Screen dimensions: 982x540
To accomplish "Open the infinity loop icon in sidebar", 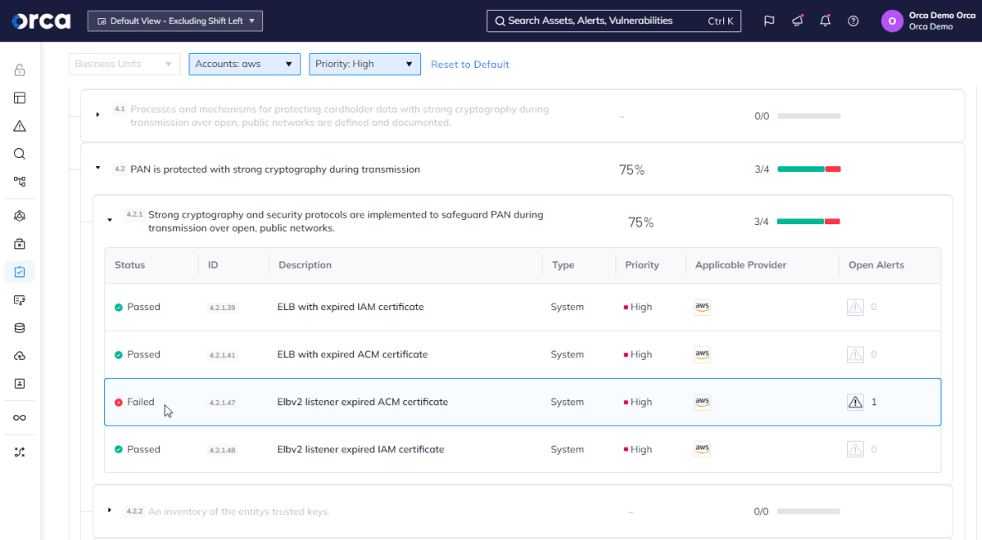I will tap(20, 418).
